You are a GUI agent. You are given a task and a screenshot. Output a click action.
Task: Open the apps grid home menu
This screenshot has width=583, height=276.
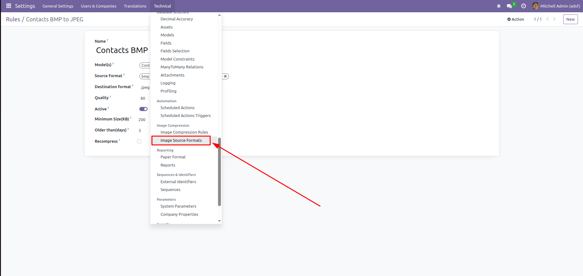(8, 6)
